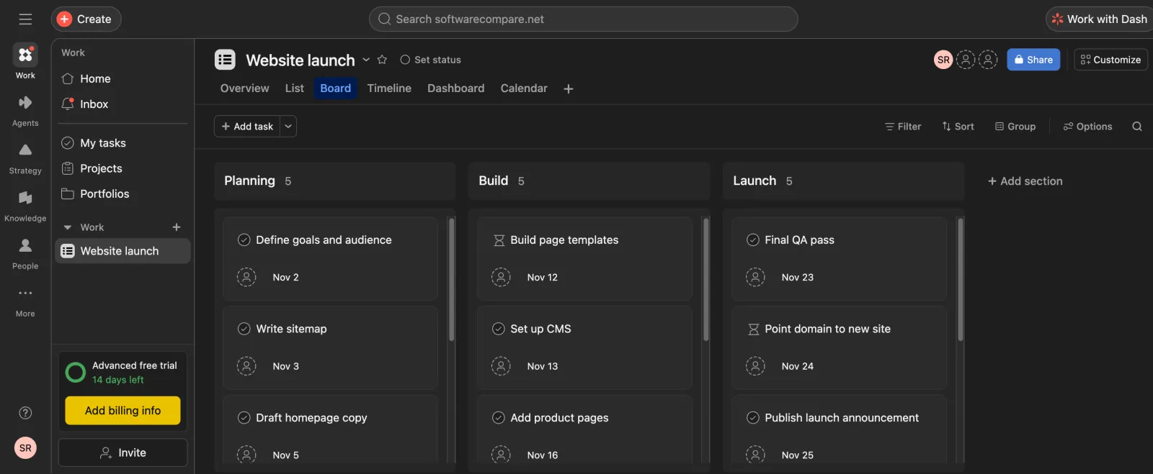
Task: Open the Agents section in left rail
Action: (25, 111)
